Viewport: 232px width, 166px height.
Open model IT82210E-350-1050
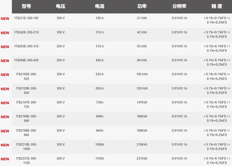[26, 147]
